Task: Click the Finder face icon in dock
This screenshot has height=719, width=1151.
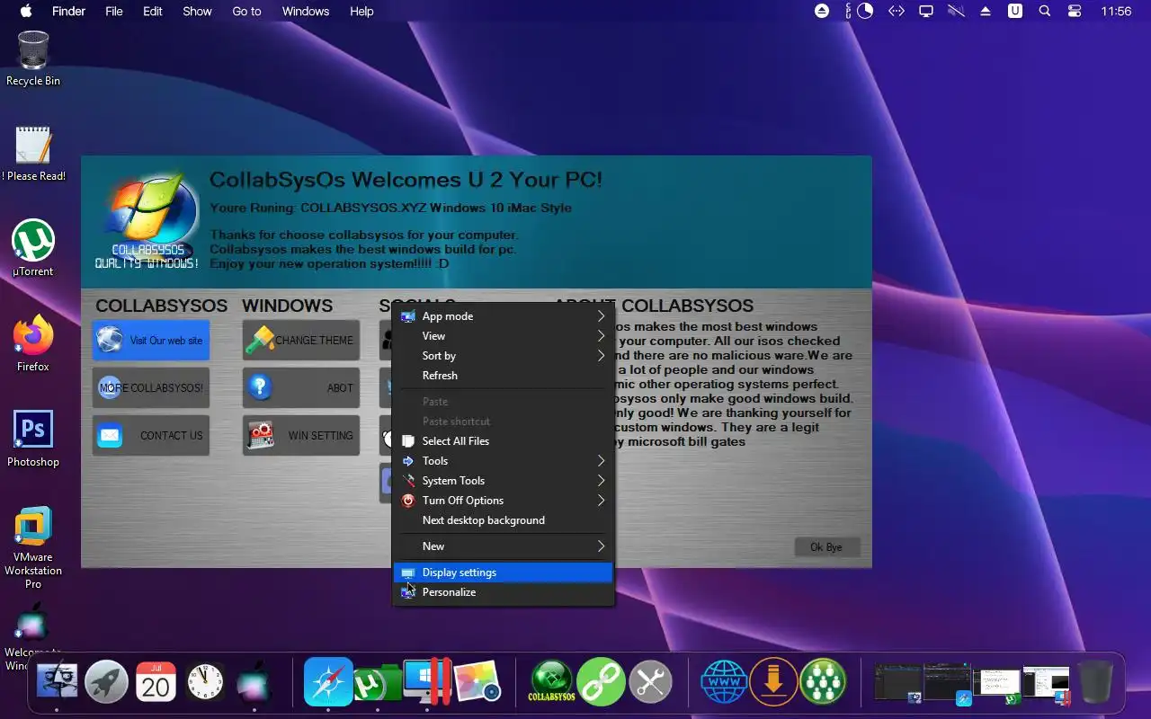Action: (58, 683)
